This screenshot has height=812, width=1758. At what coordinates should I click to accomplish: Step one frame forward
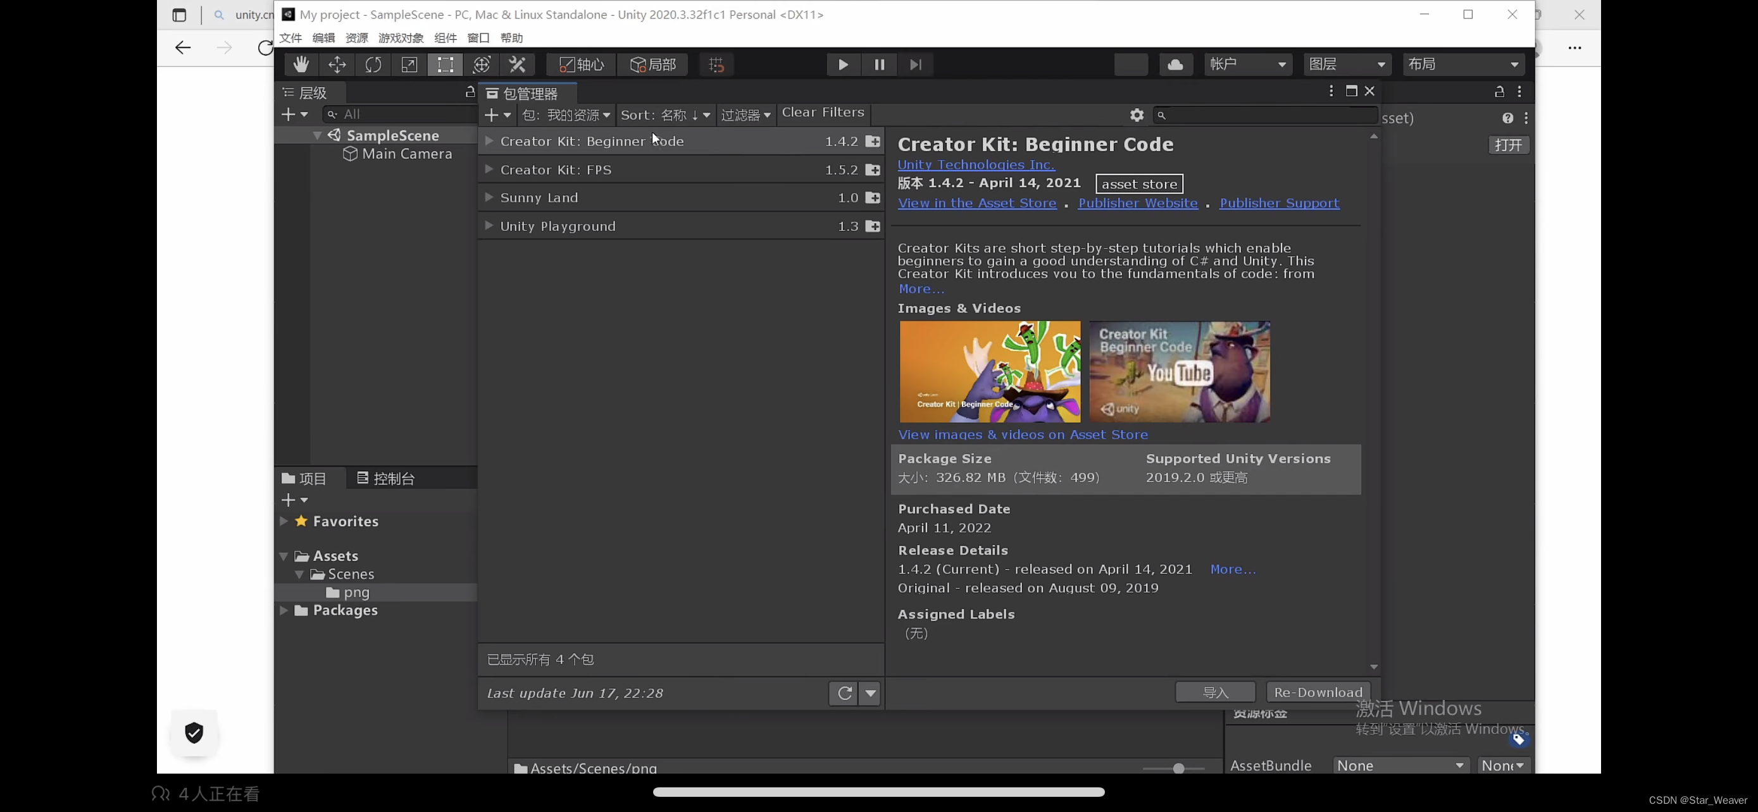click(x=916, y=65)
